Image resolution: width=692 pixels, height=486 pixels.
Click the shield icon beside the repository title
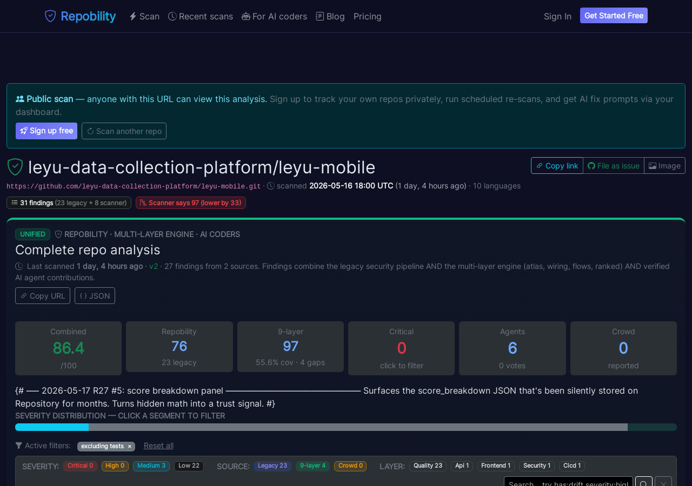(15, 167)
